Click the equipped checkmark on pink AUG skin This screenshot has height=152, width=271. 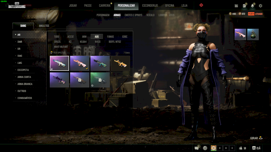point(87,69)
